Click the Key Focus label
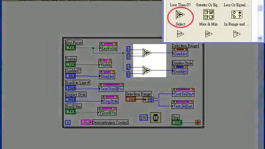The image size is (265, 149). point(74,43)
